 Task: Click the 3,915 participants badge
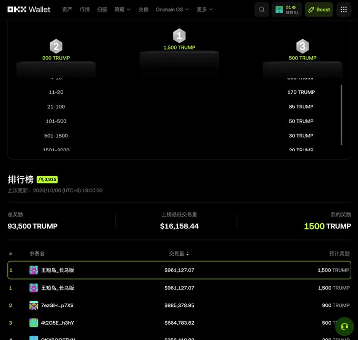coord(47,179)
